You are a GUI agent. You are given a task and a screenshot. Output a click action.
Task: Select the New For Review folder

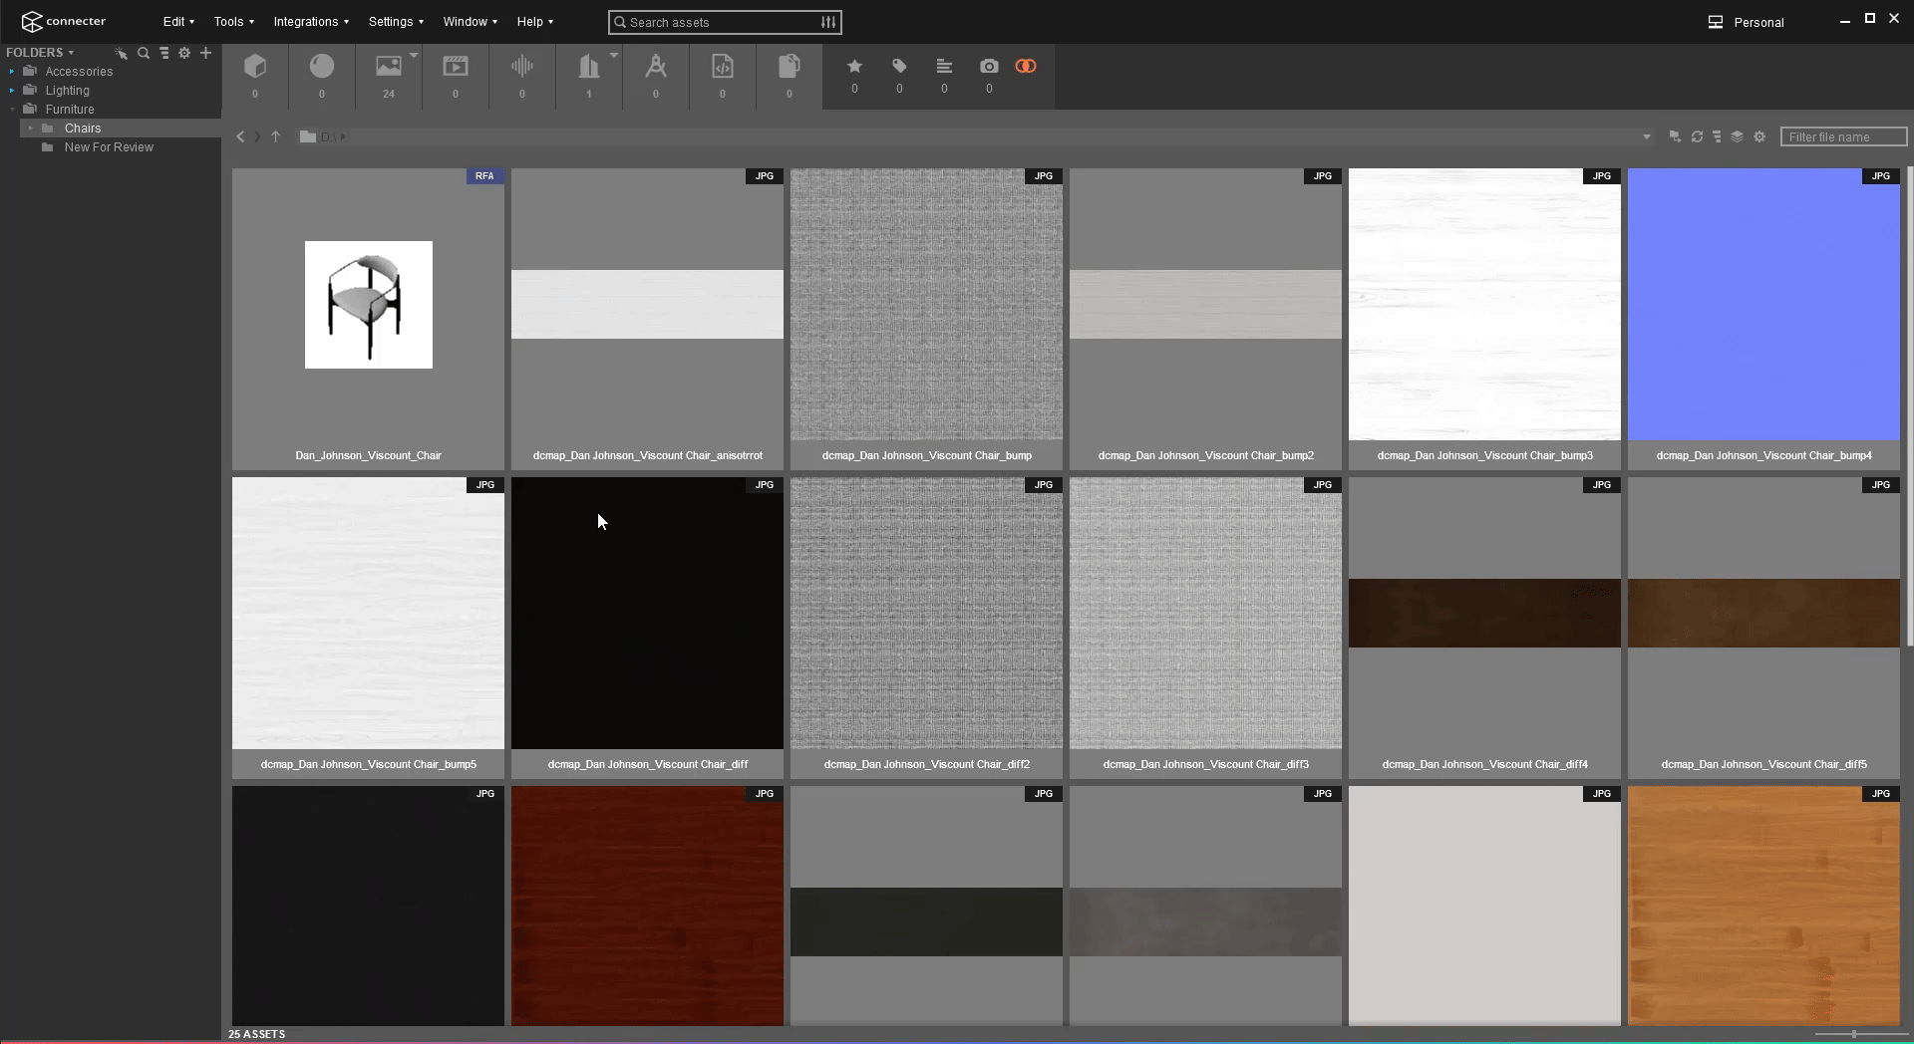(x=109, y=147)
